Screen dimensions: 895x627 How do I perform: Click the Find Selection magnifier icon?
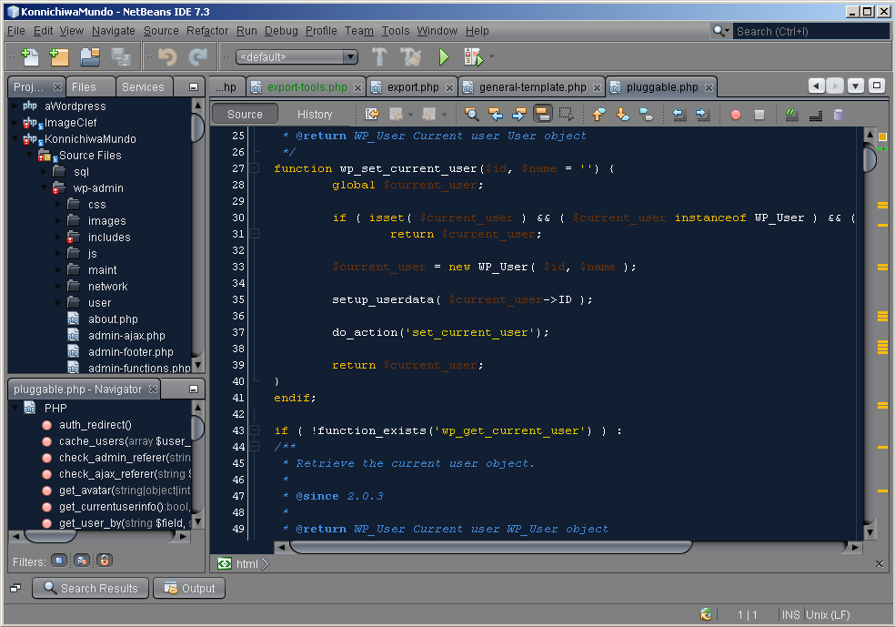[x=471, y=115]
